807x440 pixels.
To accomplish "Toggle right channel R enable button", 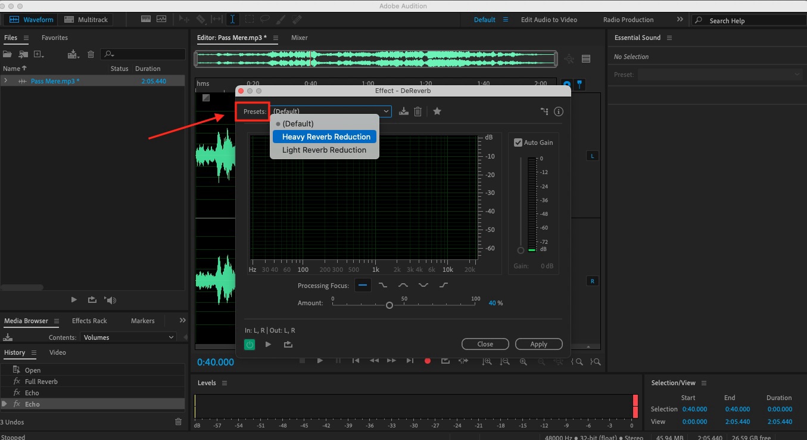I will pyautogui.click(x=592, y=281).
